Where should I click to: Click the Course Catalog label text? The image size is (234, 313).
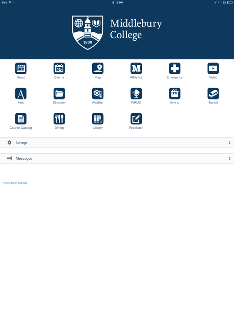coord(21,128)
